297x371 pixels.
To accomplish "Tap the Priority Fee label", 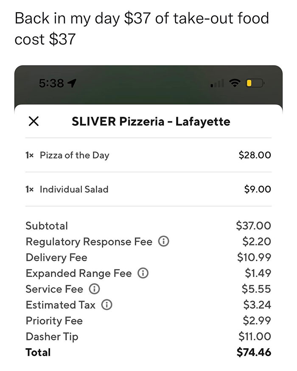I will coord(54,321).
